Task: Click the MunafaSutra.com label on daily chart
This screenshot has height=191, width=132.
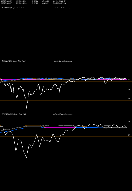Action: pyautogui.click(x=63, y=8)
